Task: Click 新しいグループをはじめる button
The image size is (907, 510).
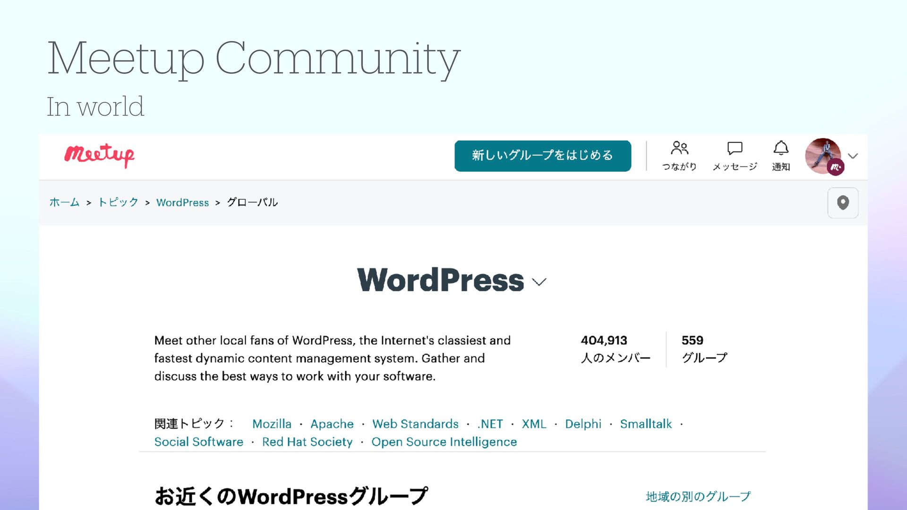Action: [x=543, y=156]
